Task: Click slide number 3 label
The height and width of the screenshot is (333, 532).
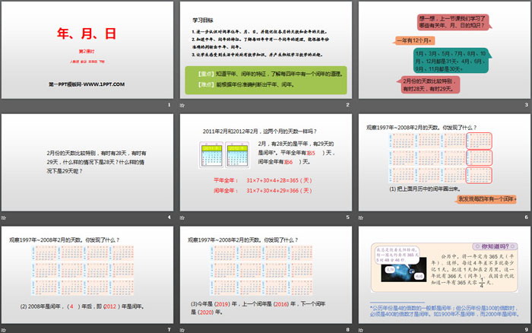Action: [x=527, y=105]
